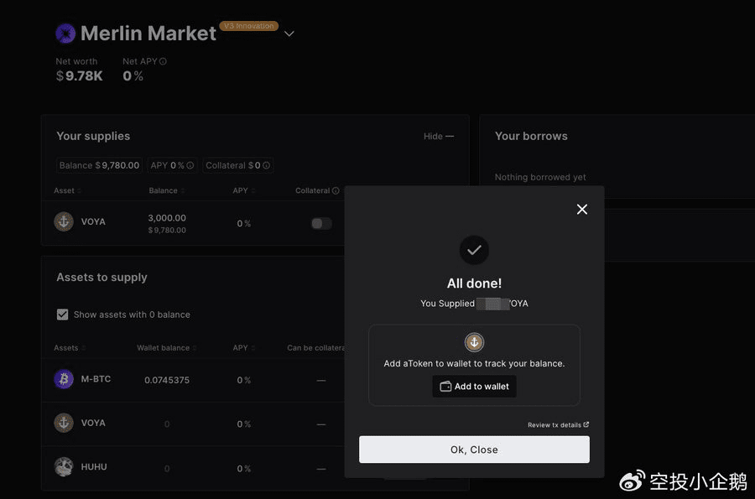Click the M-BTC asset name
Viewport: 755px width, 499px height.
(x=96, y=379)
